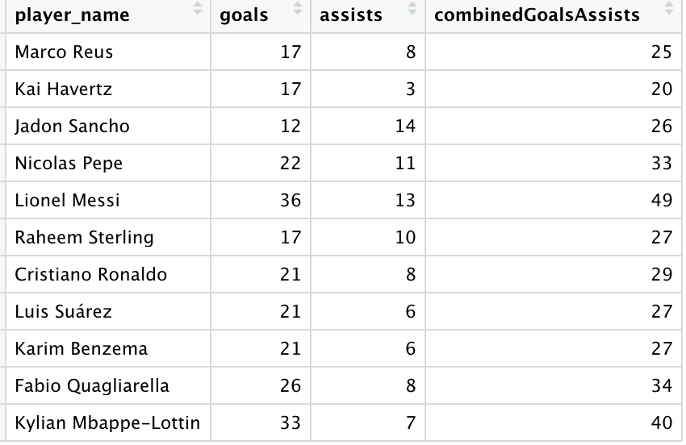The image size is (686, 445).
Task: Select the Raheem Sterling name cell
Action: click(108, 237)
